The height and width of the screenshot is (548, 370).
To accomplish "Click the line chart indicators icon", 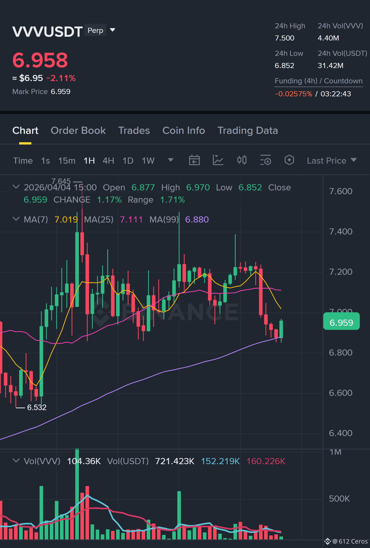I will click(x=218, y=160).
